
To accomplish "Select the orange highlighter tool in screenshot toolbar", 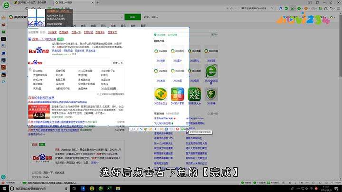I will pos(150,129).
